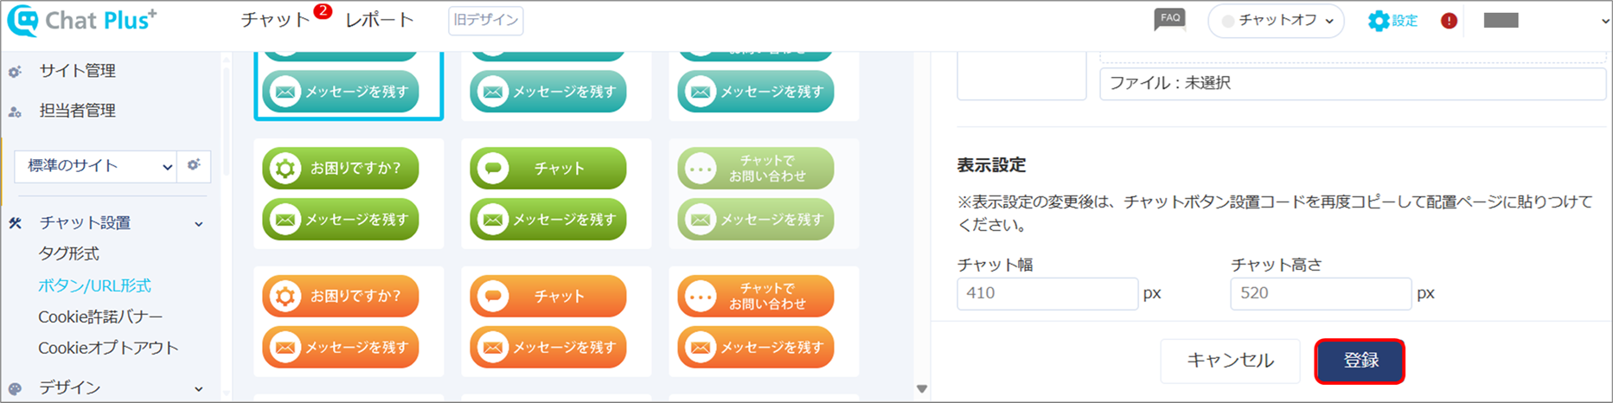This screenshot has height=403, width=1613.
Task: Click the red exclamation alert icon
Action: (x=1449, y=21)
